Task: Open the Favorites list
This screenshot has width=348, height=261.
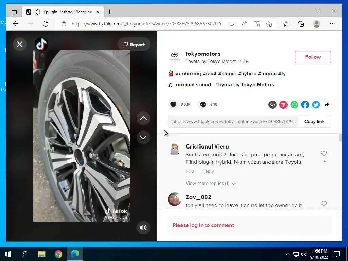Action: click(286, 24)
